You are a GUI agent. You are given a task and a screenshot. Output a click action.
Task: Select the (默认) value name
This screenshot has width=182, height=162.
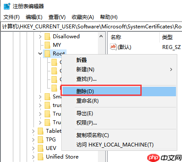pyautogui.click(x=124, y=47)
